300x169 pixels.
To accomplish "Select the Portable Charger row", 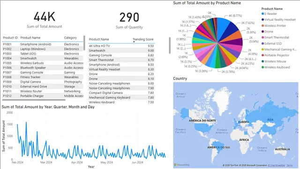I will pos(43,96).
